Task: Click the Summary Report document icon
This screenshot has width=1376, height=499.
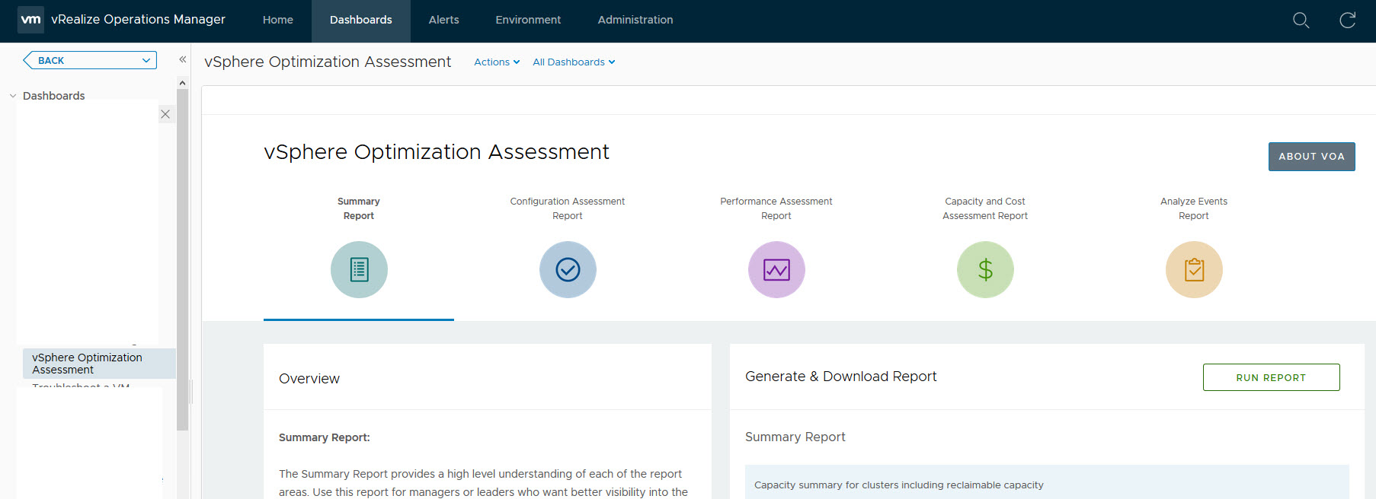Action: pos(359,270)
